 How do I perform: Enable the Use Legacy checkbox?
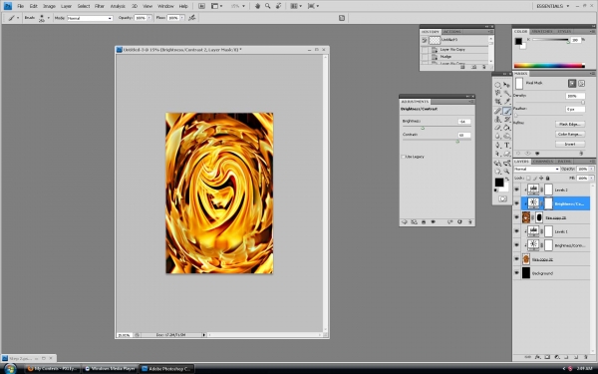click(x=403, y=157)
